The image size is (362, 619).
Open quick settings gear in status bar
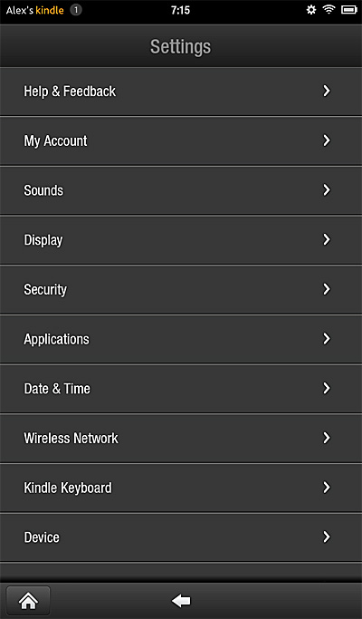(311, 10)
